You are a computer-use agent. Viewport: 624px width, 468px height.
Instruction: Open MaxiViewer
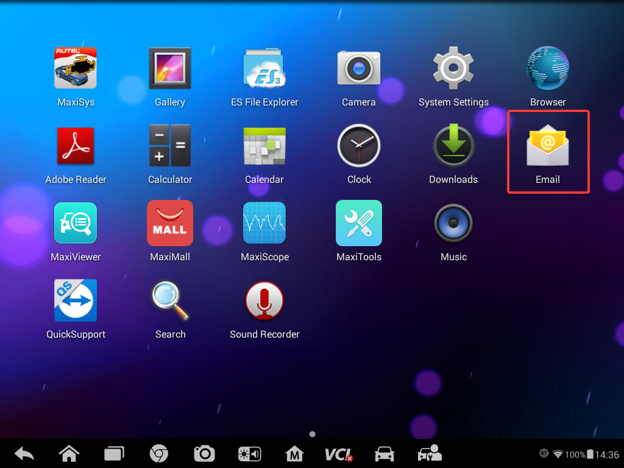click(x=76, y=223)
